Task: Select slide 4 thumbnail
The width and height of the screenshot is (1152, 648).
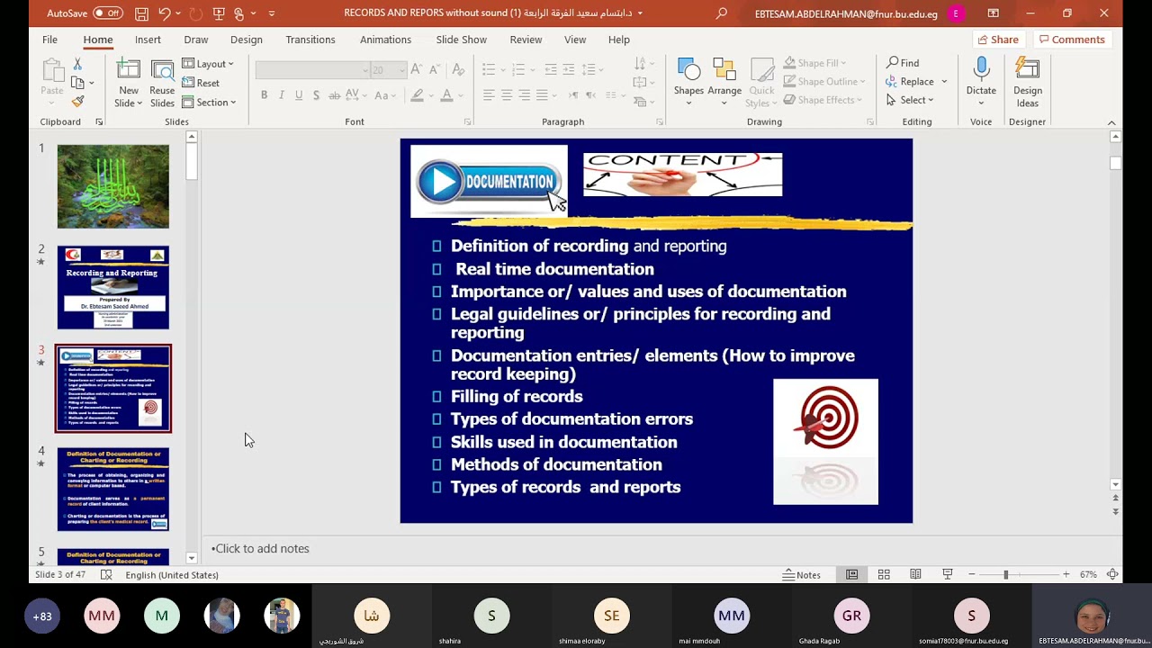Action: (x=113, y=490)
